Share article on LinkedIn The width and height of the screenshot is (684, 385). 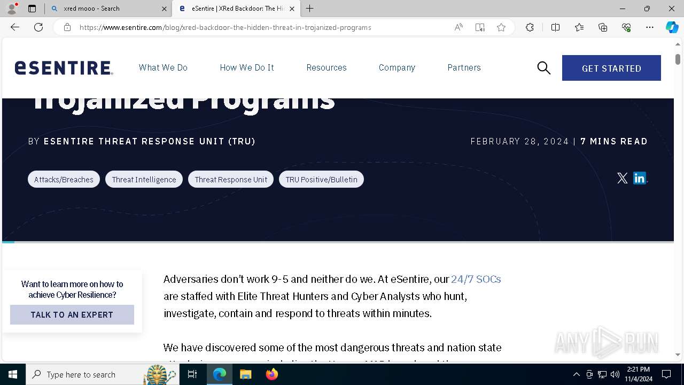[640, 178]
